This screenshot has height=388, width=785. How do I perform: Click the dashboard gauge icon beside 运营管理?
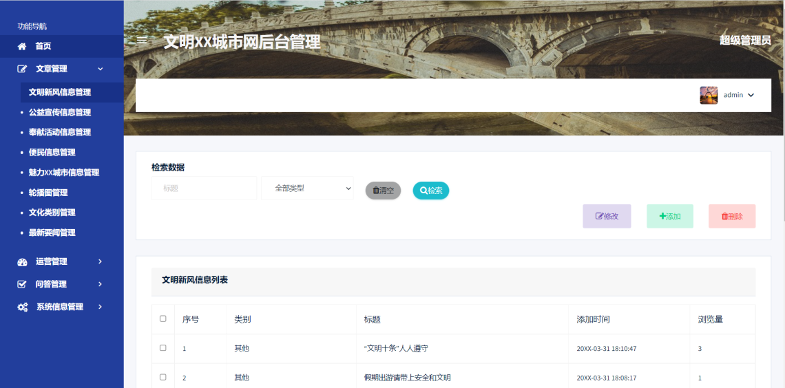pyautogui.click(x=22, y=262)
